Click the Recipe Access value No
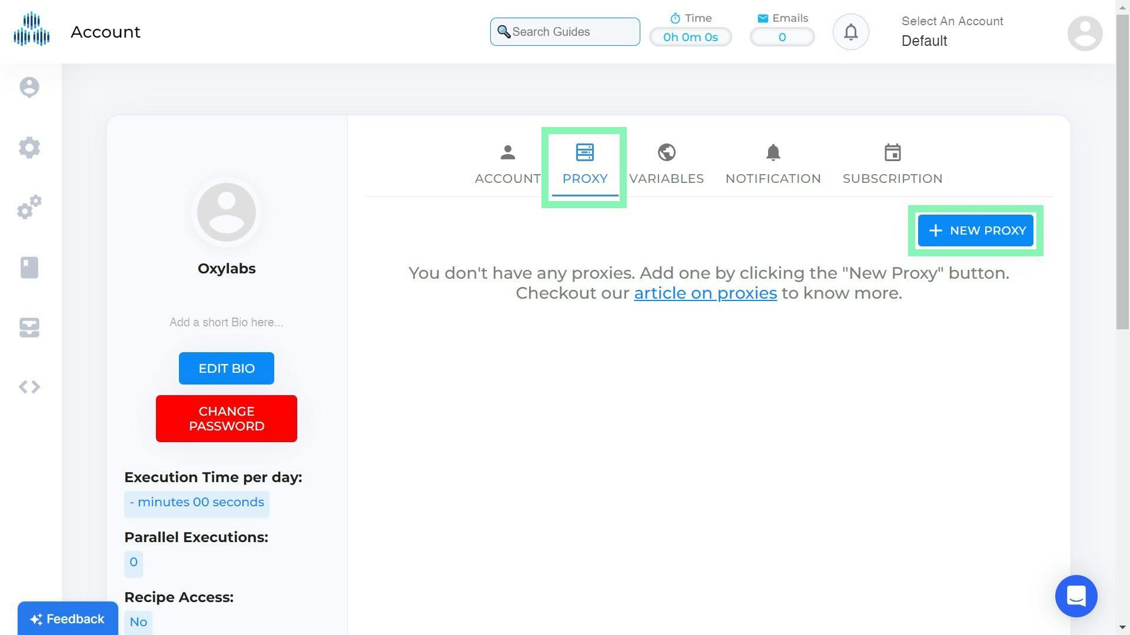Image resolution: width=1130 pixels, height=635 pixels. click(138, 623)
